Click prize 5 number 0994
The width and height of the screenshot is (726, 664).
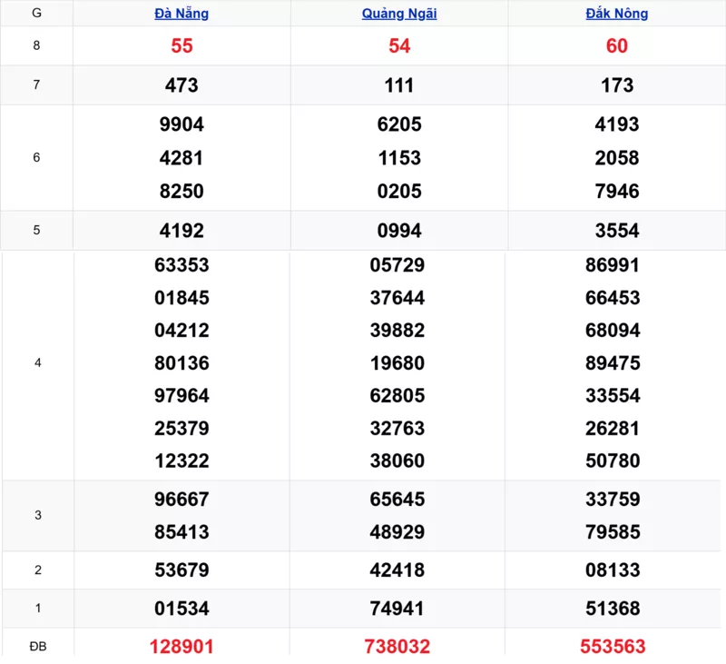tap(399, 231)
